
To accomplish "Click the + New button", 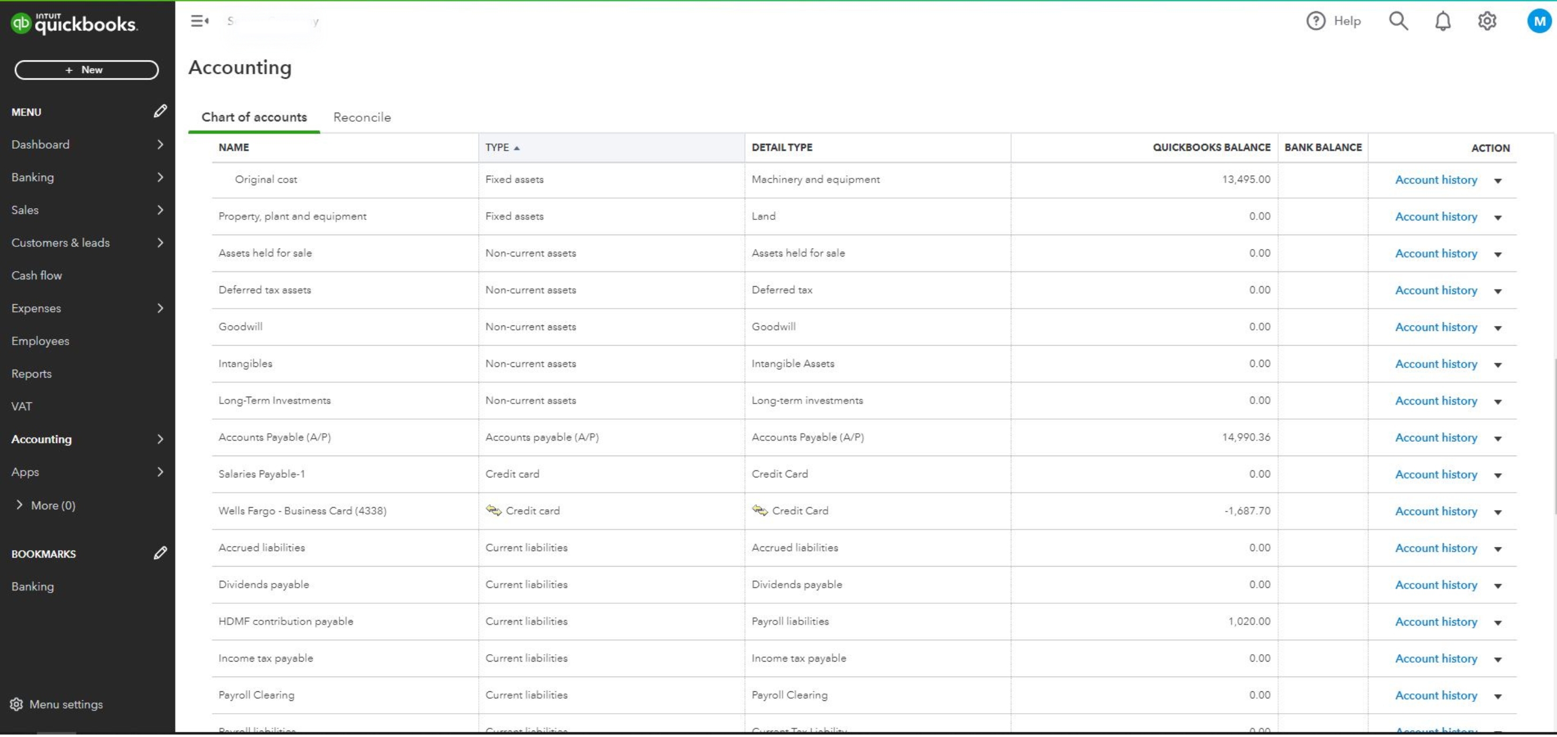I will (x=87, y=70).
